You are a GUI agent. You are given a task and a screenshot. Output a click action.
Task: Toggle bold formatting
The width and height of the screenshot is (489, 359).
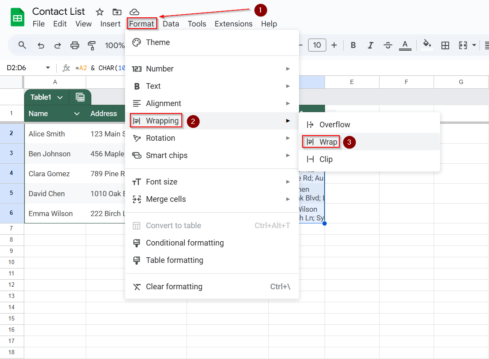[353, 45]
